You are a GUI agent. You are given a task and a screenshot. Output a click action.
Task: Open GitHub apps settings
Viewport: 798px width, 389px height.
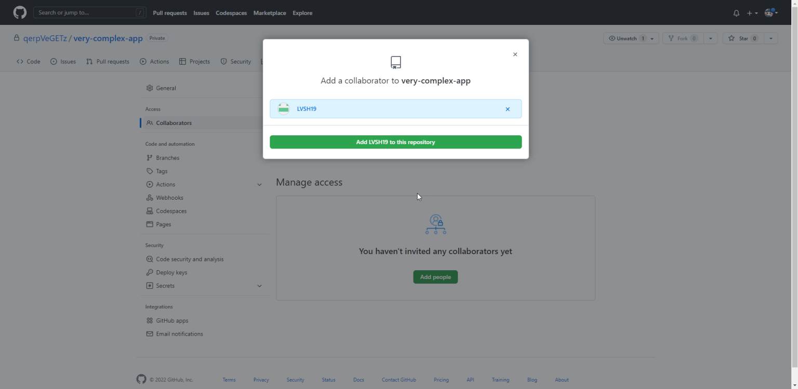coord(205,321)
